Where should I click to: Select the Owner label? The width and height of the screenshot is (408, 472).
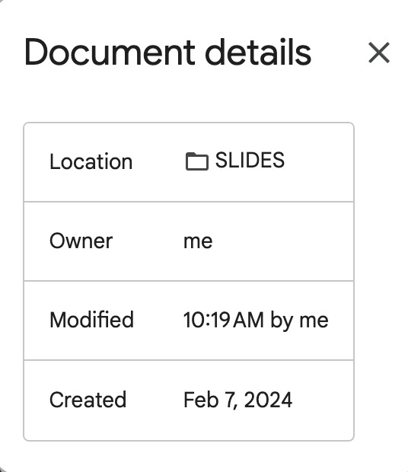pyautogui.click(x=81, y=241)
